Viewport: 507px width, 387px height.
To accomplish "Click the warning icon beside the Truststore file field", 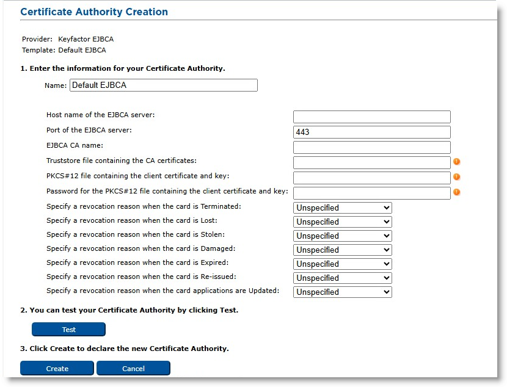I will [456, 162].
